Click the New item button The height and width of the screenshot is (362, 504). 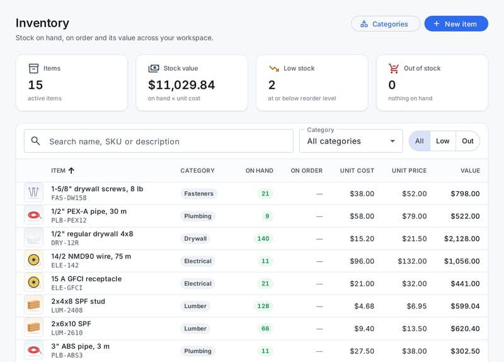456,24
